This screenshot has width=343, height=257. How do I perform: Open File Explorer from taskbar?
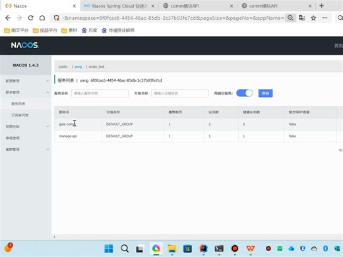[x=171, y=248]
